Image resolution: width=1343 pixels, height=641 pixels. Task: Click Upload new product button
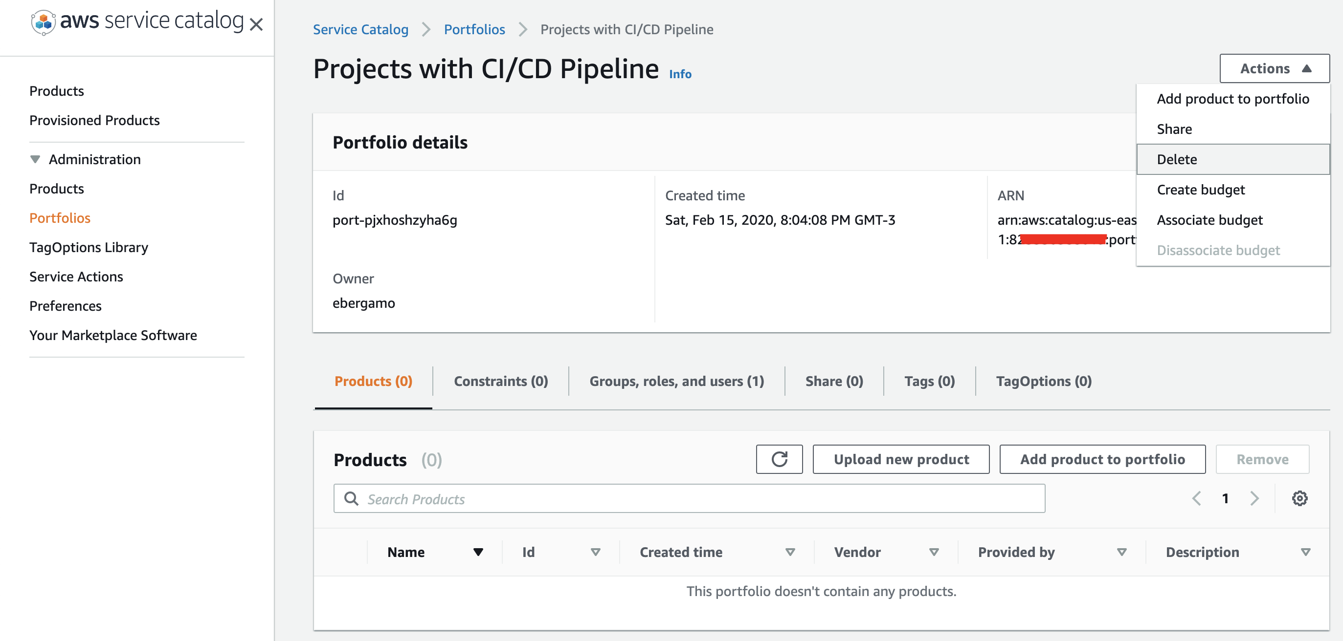coord(901,459)
